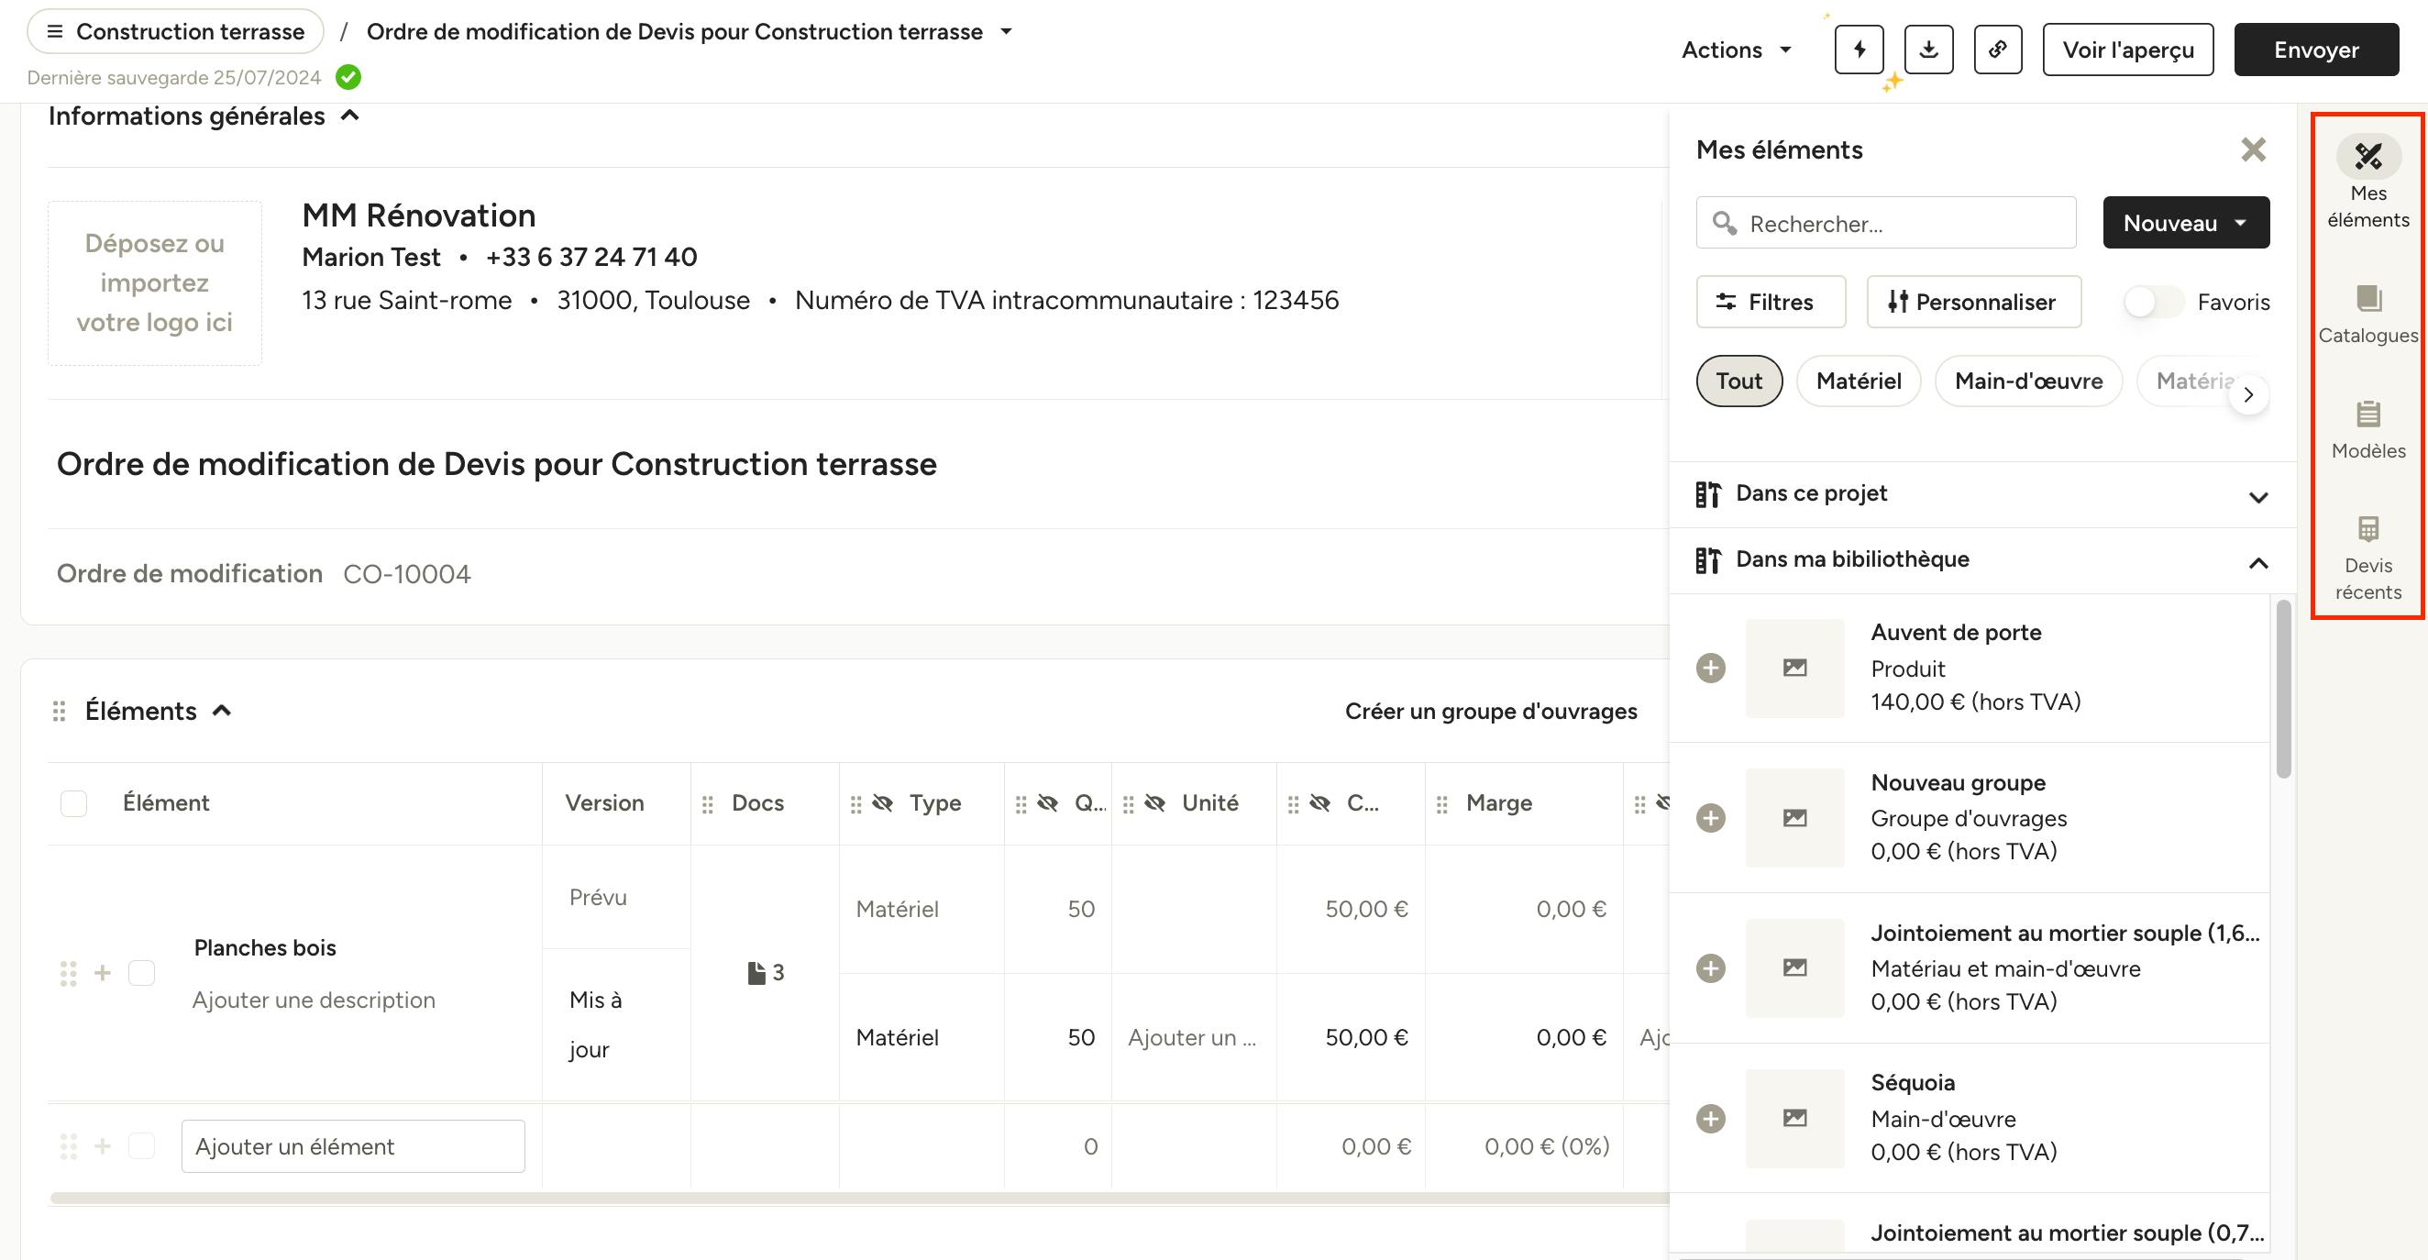This screenshot has width=2428, height=1260.
Task: Add Auvent de porte with plus icon
Action: [x=1711, y=669]
